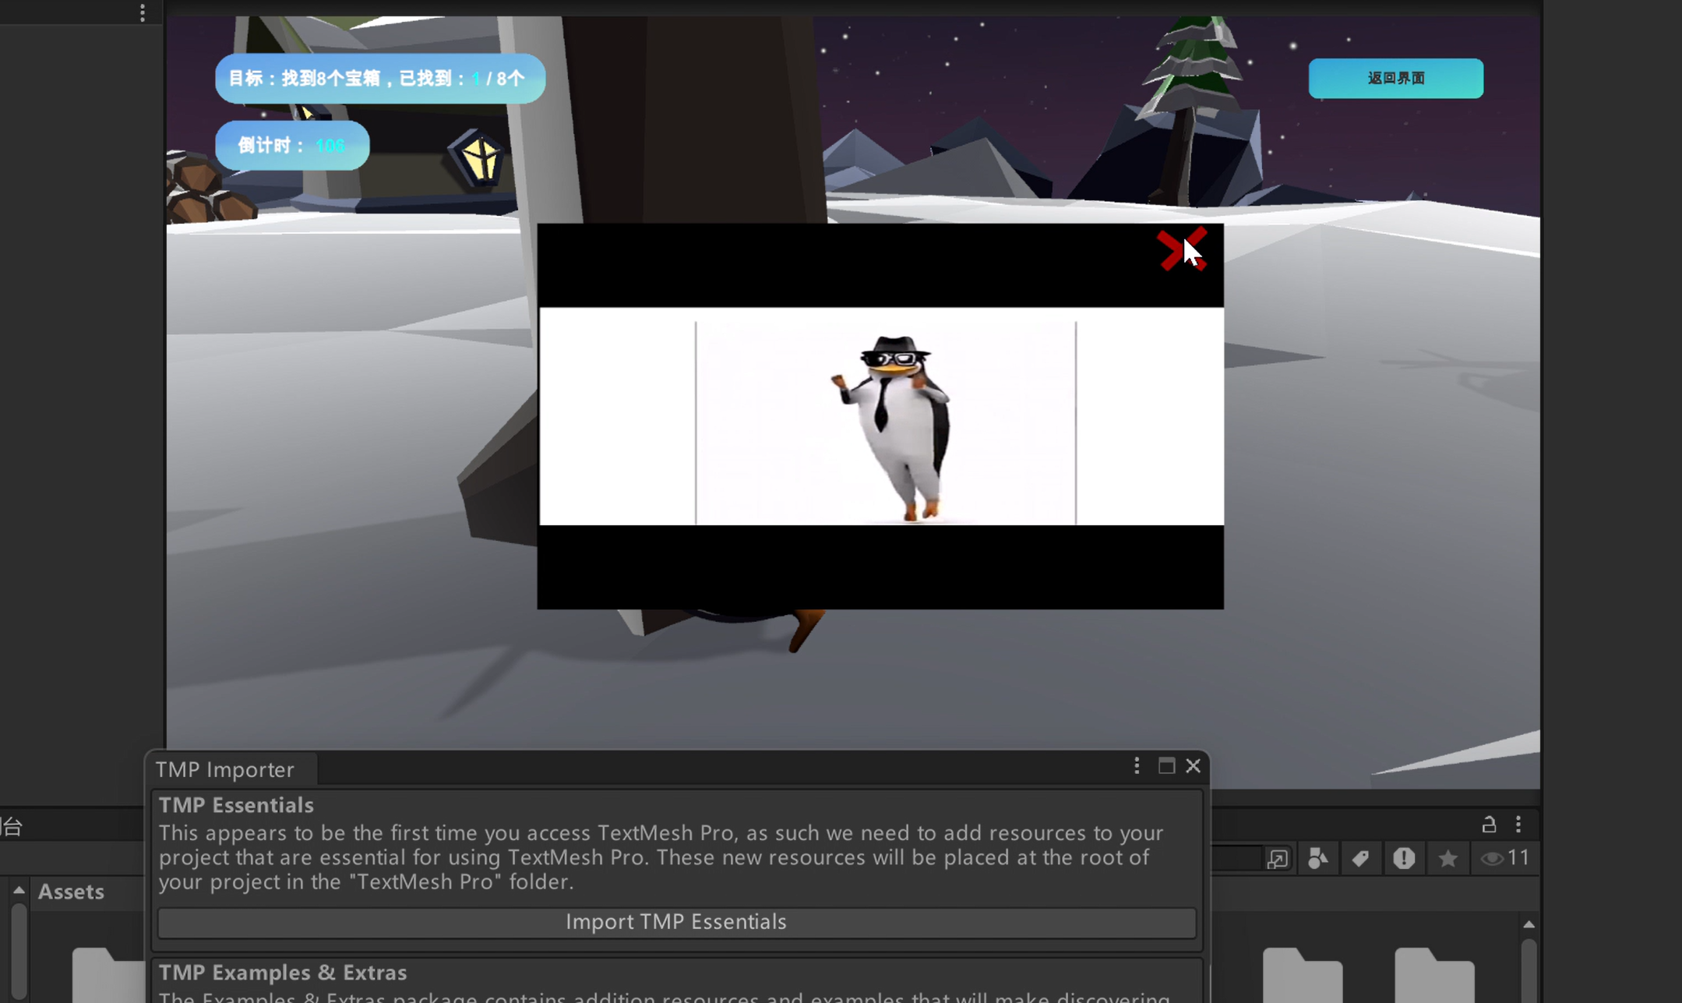Select the TMP Importer tab
Viewport: 1682px width, 1003px height.
[225, 769]
